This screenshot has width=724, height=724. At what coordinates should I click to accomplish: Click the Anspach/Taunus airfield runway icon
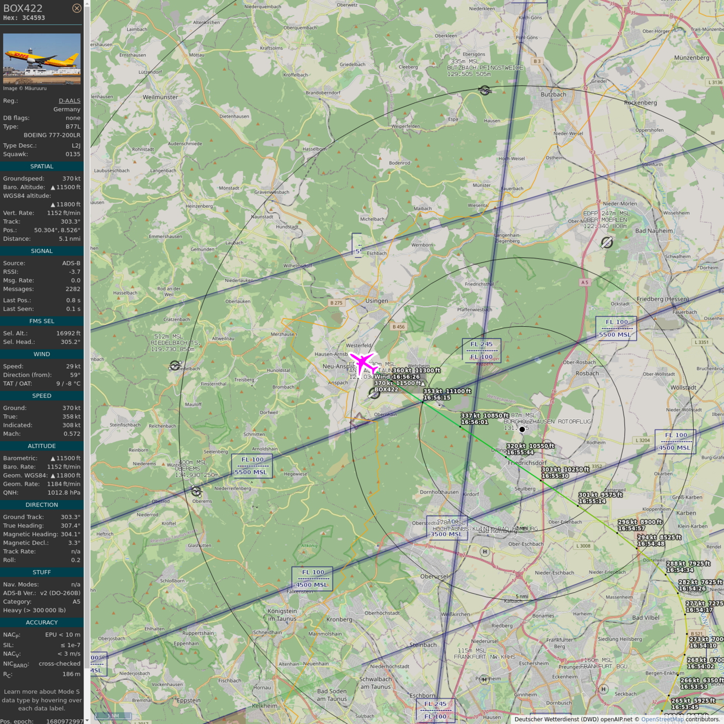pyautogui.click(x=374, y=394)
